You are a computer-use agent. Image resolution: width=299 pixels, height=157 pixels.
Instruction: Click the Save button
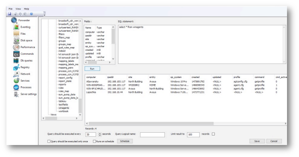tap(257, 141)
